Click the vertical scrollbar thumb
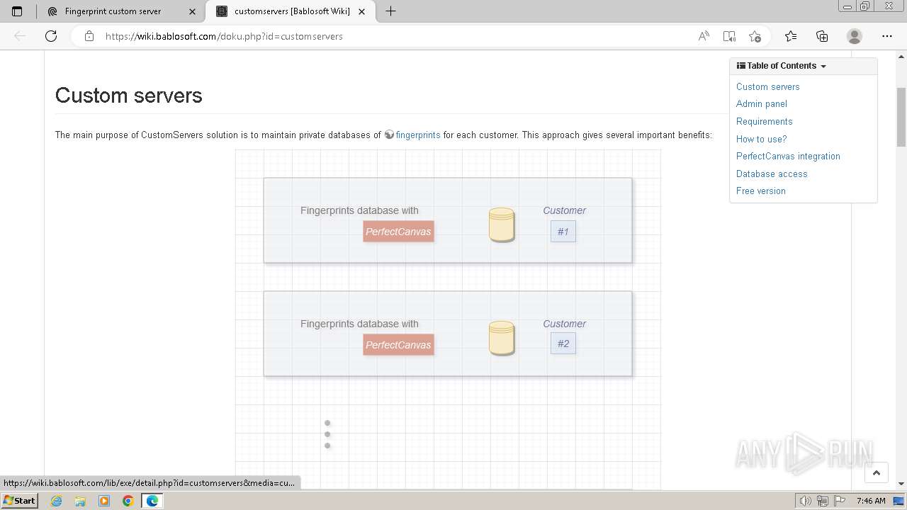907x510 pixels. [x=901, y=117]
